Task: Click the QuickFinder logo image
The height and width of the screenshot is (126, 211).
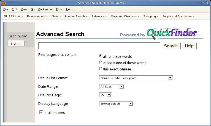Action: tap(174, 34)
